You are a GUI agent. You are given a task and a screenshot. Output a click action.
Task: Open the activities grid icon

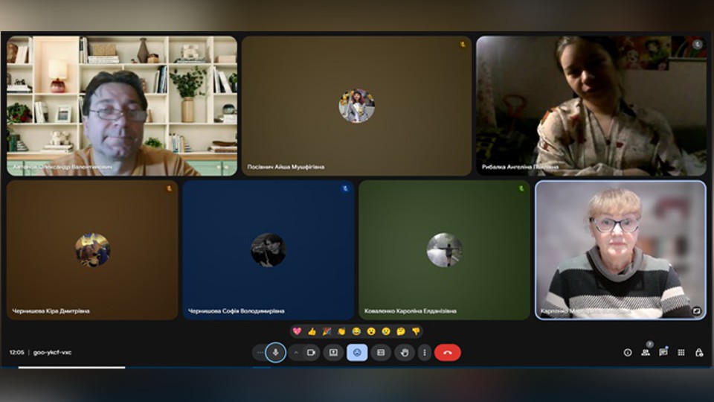681,352
